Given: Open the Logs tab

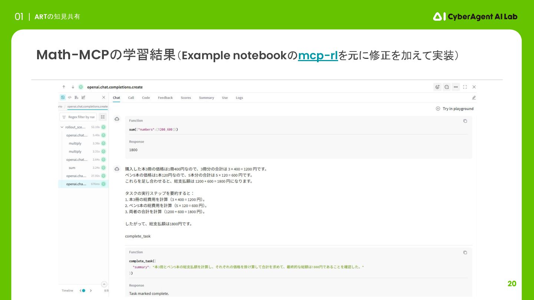Looking at the screenshot, I should click(x=240, y=98).
